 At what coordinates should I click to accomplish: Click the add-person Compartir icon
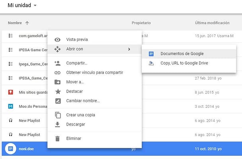[x=57, y=63]
